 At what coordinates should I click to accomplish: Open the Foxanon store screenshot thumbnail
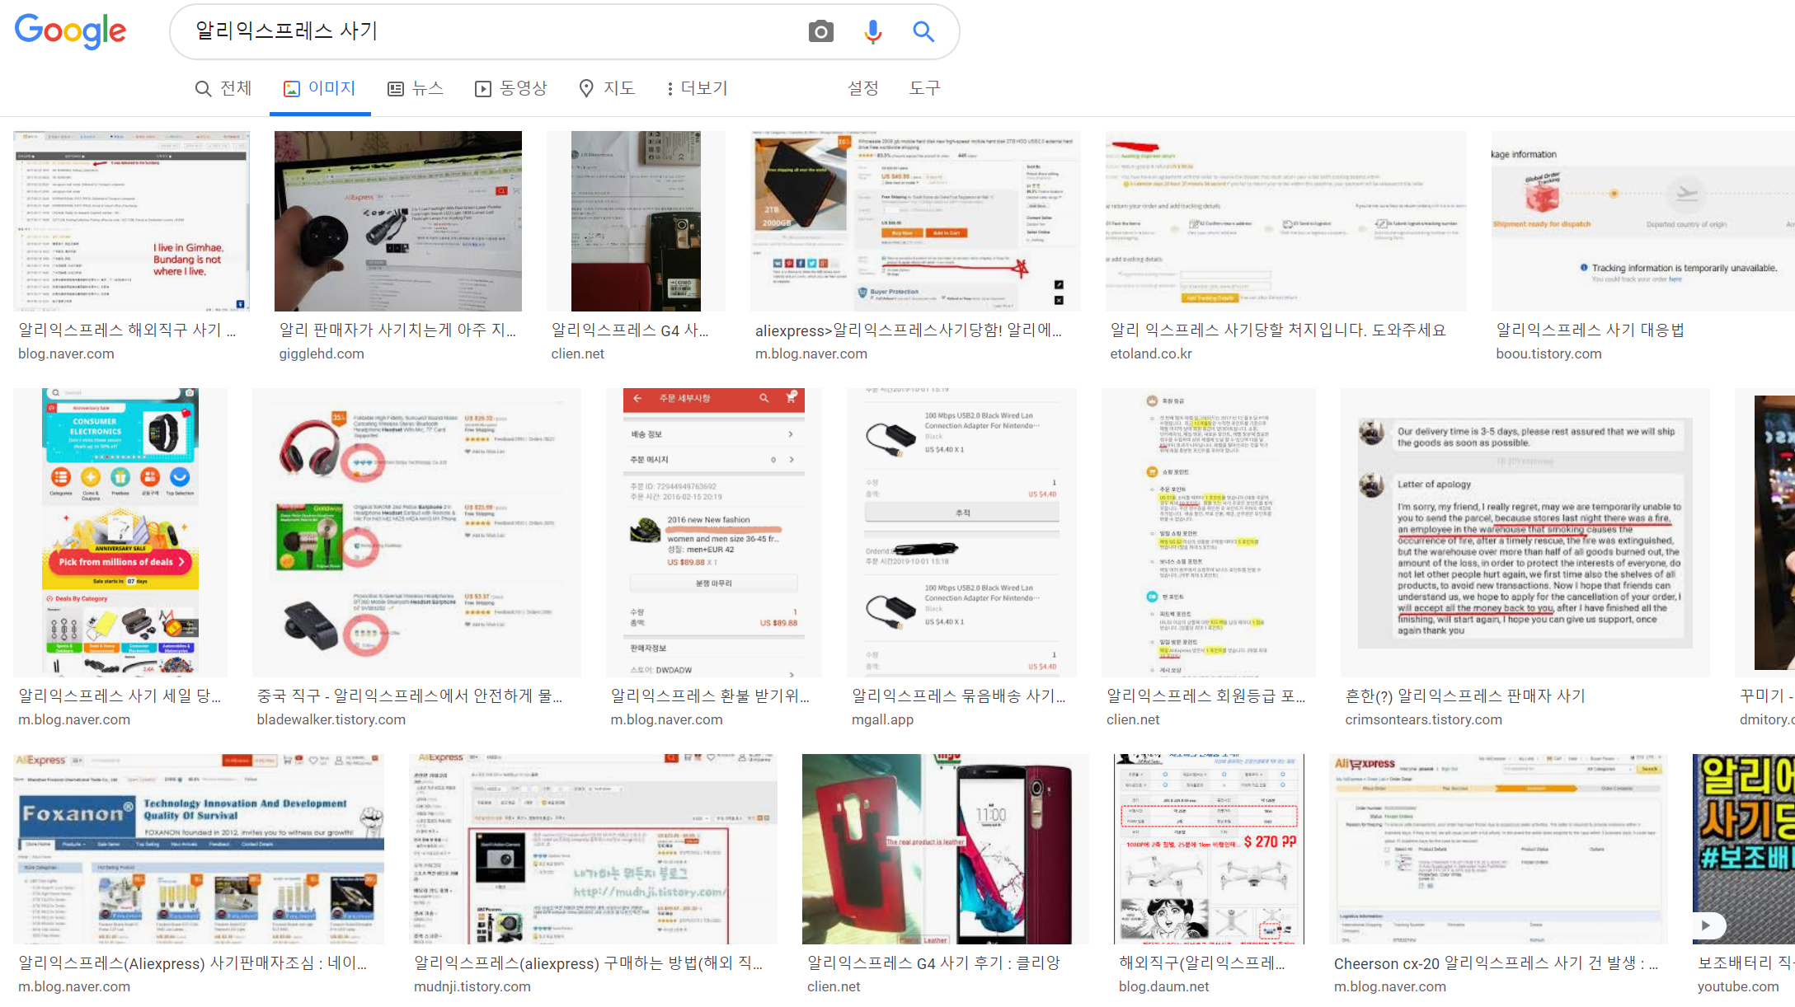tap(198, 849)
